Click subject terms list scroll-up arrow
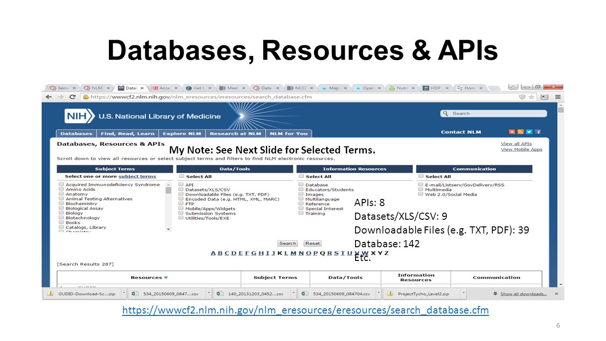The width and height of the screenshot is (606, 341). 168,184
